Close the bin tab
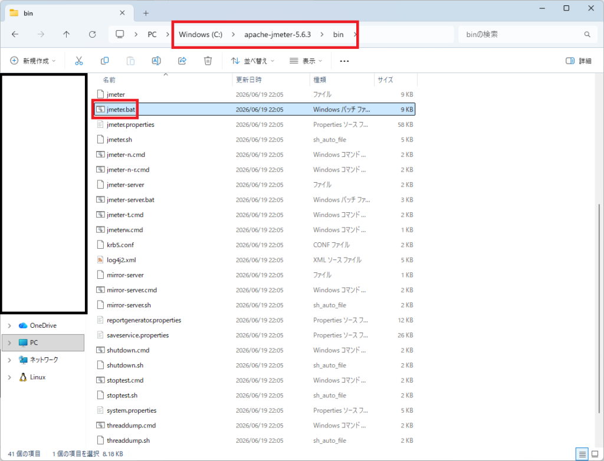The width and height of the screenshot is (604, 461). (122, 13)
